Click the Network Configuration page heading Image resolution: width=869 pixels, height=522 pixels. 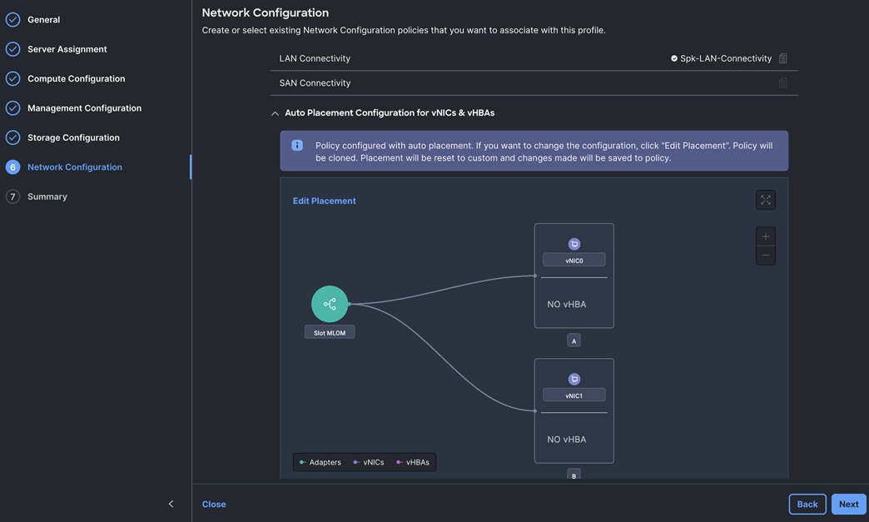(266, 12)
